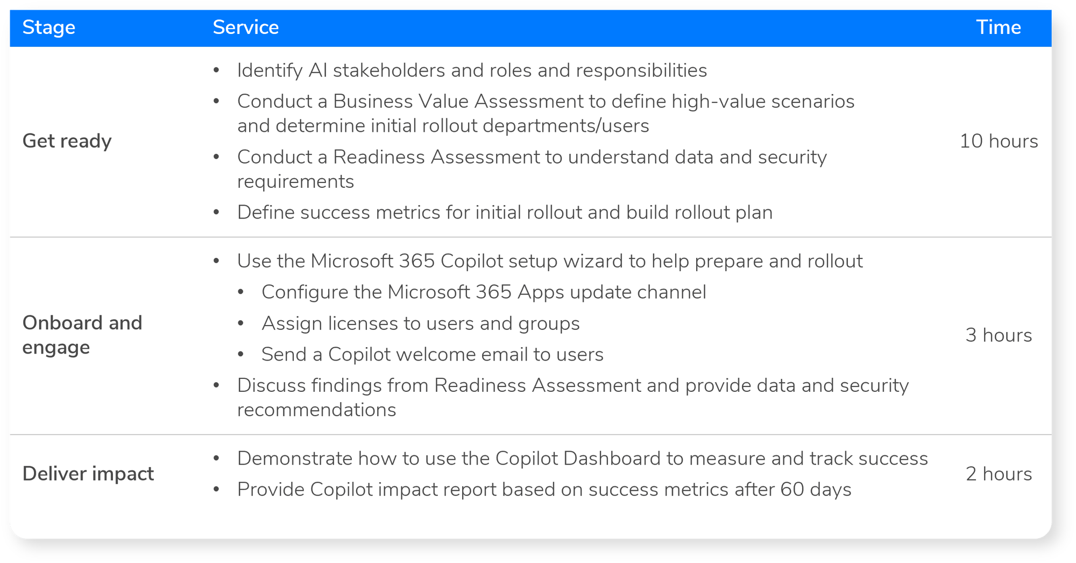Click the Define success metrics bullet

coord(505,213)
